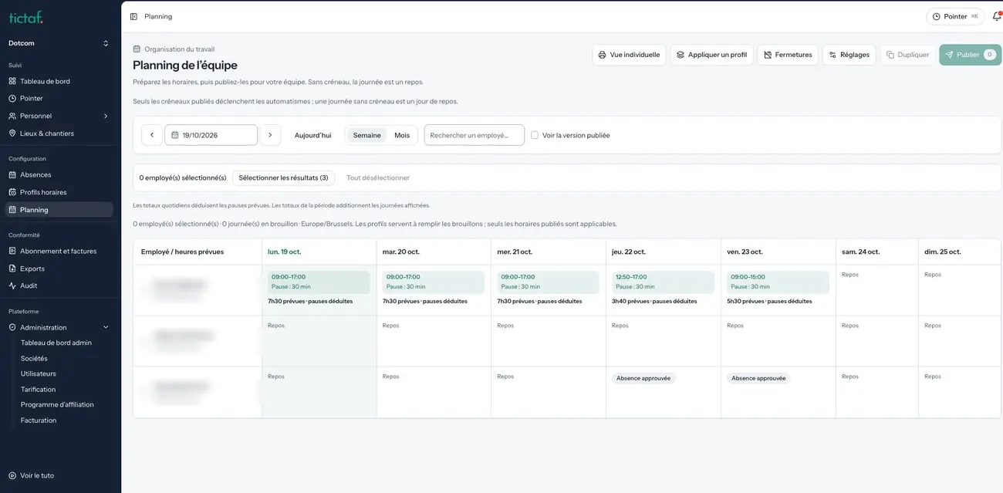Viewport: 1003px width, 493px height.
Task: Switch to Semaine view
Action: [x=367, y=135]
